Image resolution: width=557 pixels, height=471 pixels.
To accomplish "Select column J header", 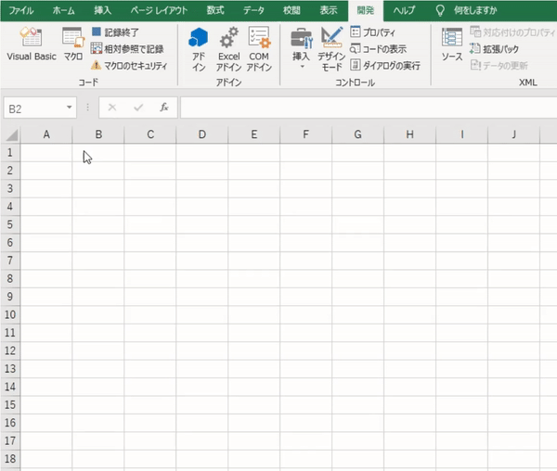I will point(513,134).
